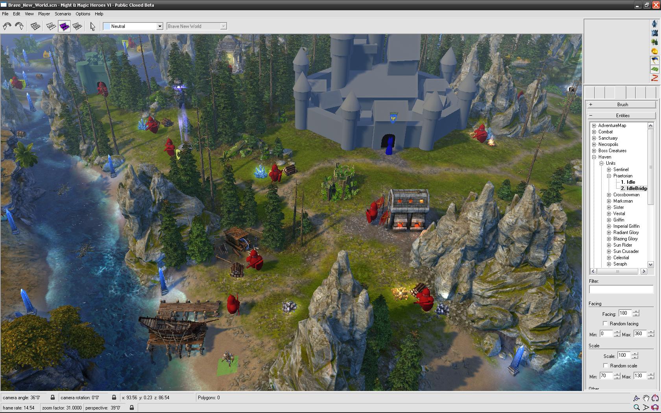Select the blue flag palette icon
The width and height of the screenshot is (661, 413).
coord(655,60)
